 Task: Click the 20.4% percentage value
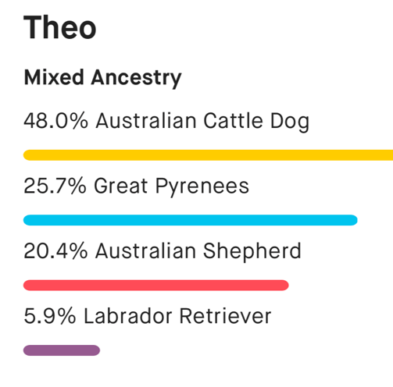pos(55,251)
